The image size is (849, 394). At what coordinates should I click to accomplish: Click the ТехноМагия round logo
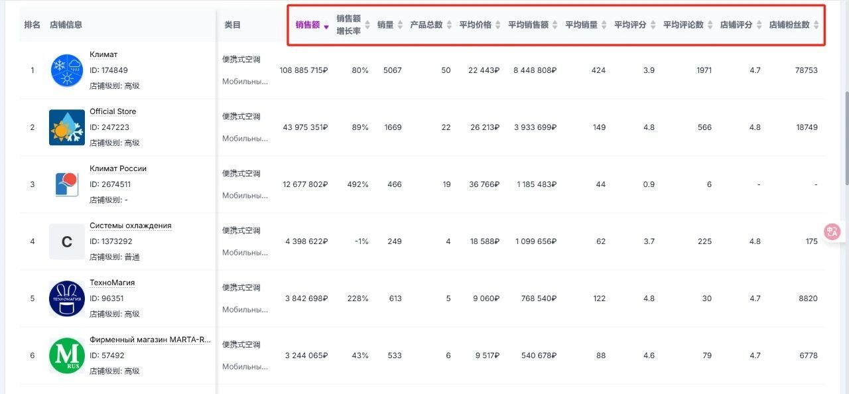coord(66,298)
